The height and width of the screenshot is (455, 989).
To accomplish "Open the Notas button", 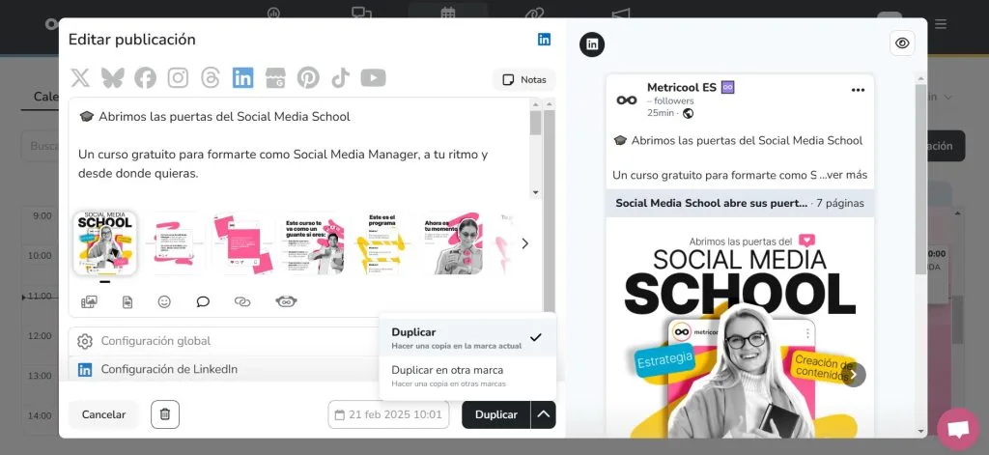I will point(524,79).
